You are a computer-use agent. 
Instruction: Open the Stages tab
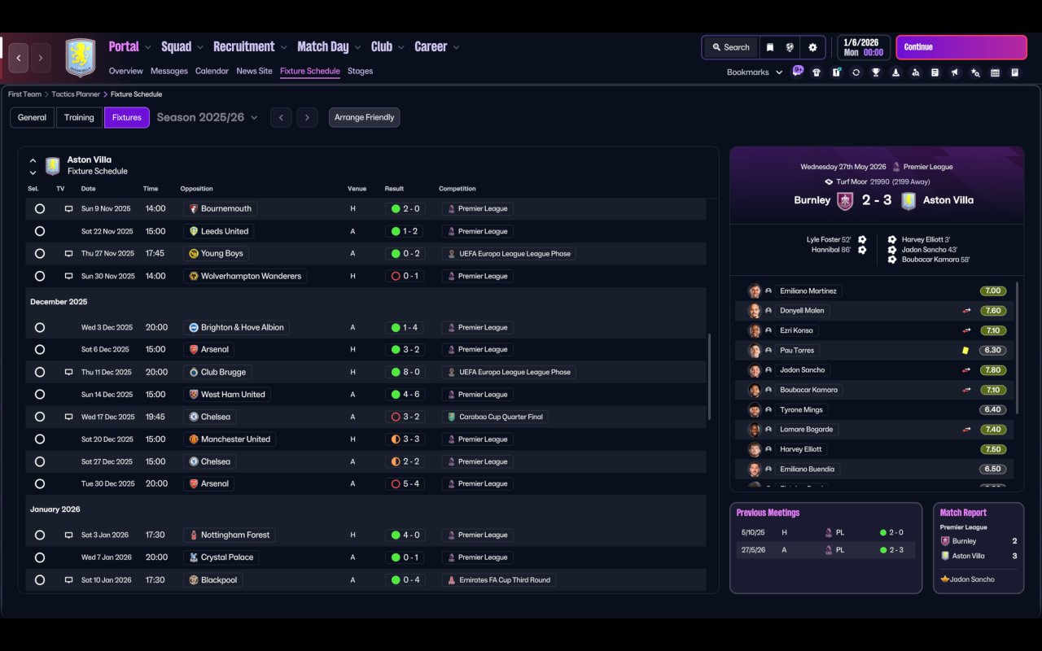(x=360, y=71)
